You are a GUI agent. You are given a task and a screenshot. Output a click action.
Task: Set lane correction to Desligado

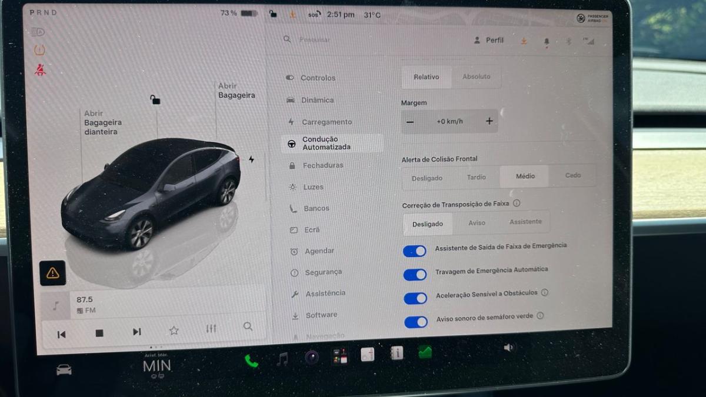coord(428,224)
